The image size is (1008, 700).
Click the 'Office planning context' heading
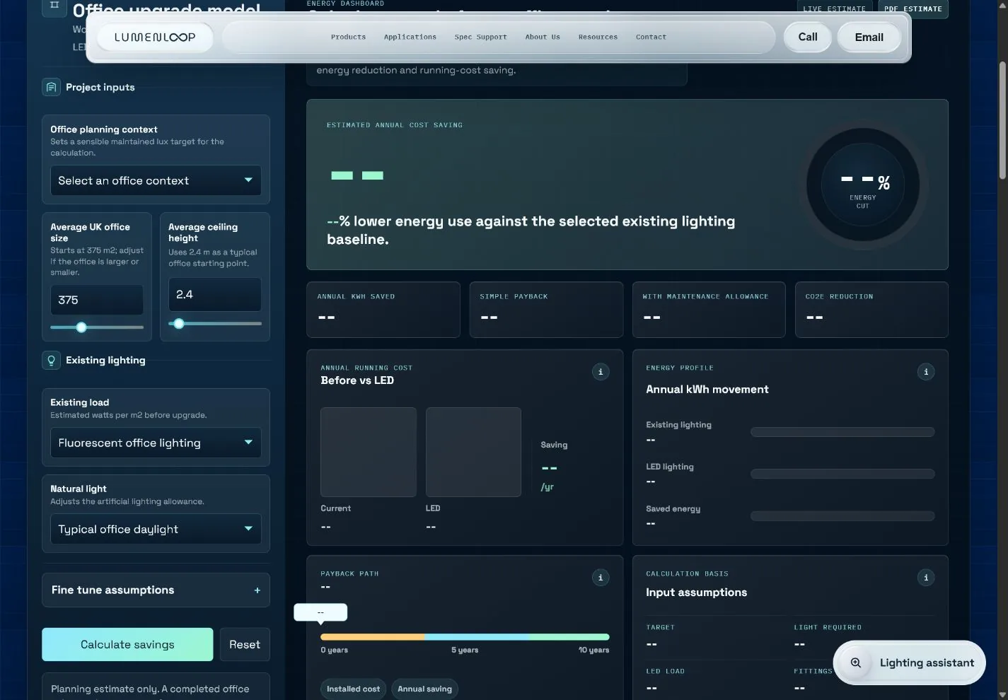[x=104, y=129]
